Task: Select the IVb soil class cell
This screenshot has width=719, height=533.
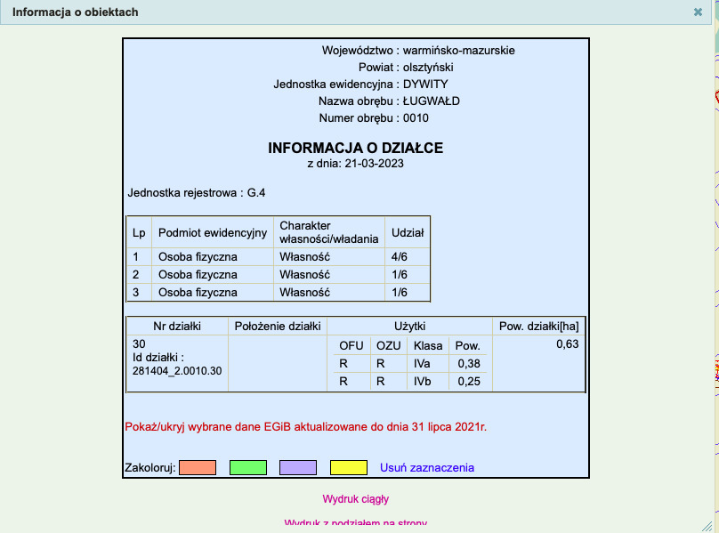Action: click(x=422, y=381)
